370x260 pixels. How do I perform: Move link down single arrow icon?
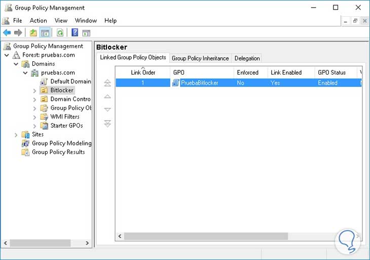click(107, 109)
